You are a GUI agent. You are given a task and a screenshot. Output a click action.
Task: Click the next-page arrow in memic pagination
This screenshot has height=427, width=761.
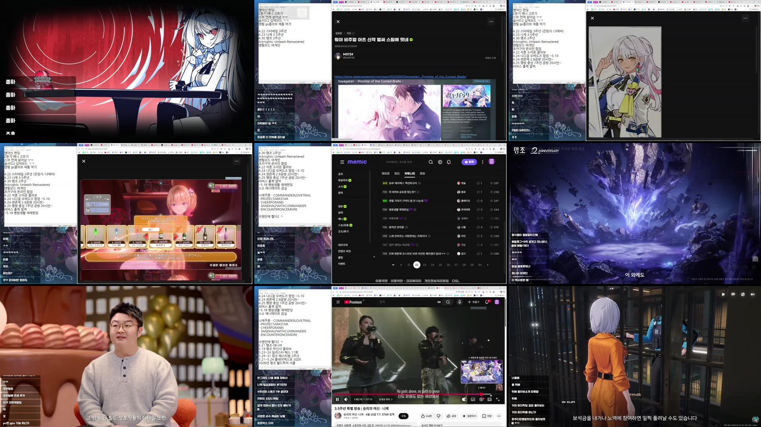coord(488,265)
